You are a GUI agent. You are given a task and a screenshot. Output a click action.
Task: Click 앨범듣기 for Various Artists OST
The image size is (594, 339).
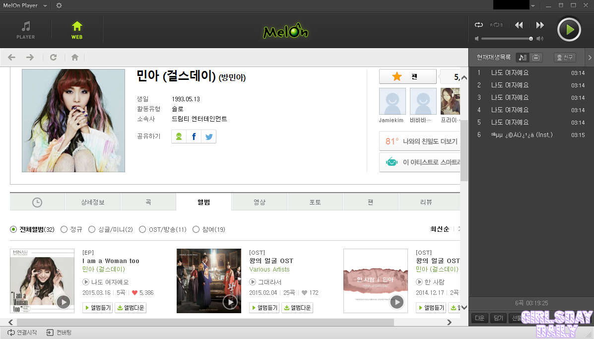(x=264, y=308)
